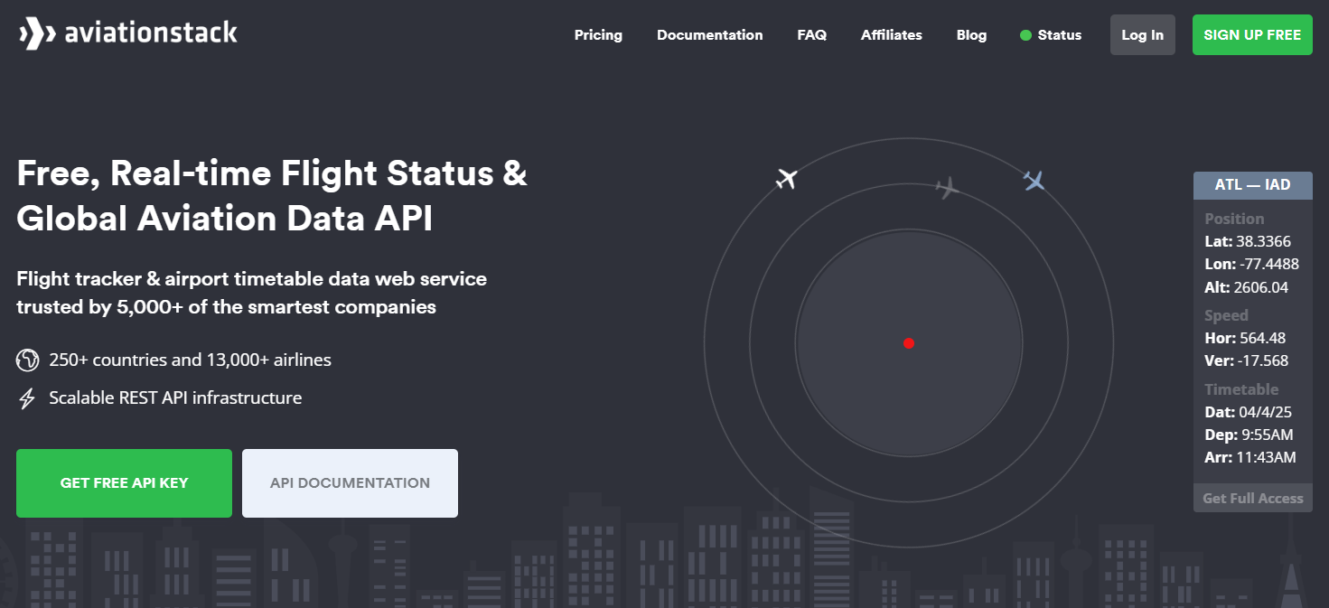Click the gray airplane icon on the radar
This screenshot has width=1329, height=608.
(947, 188)
